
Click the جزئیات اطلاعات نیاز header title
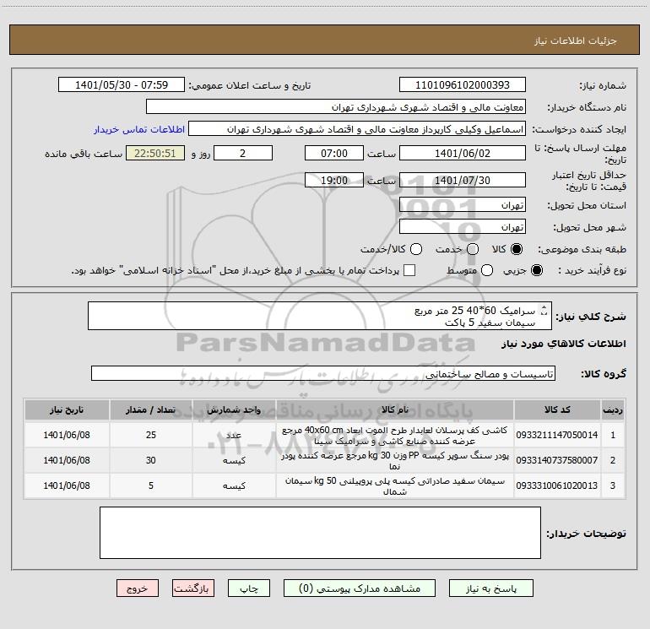coord(576,41)
